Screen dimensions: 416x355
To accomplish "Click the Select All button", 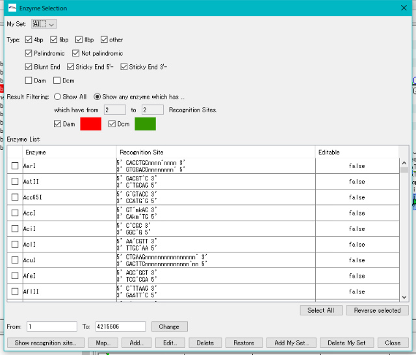I will [x=321, y=310].
